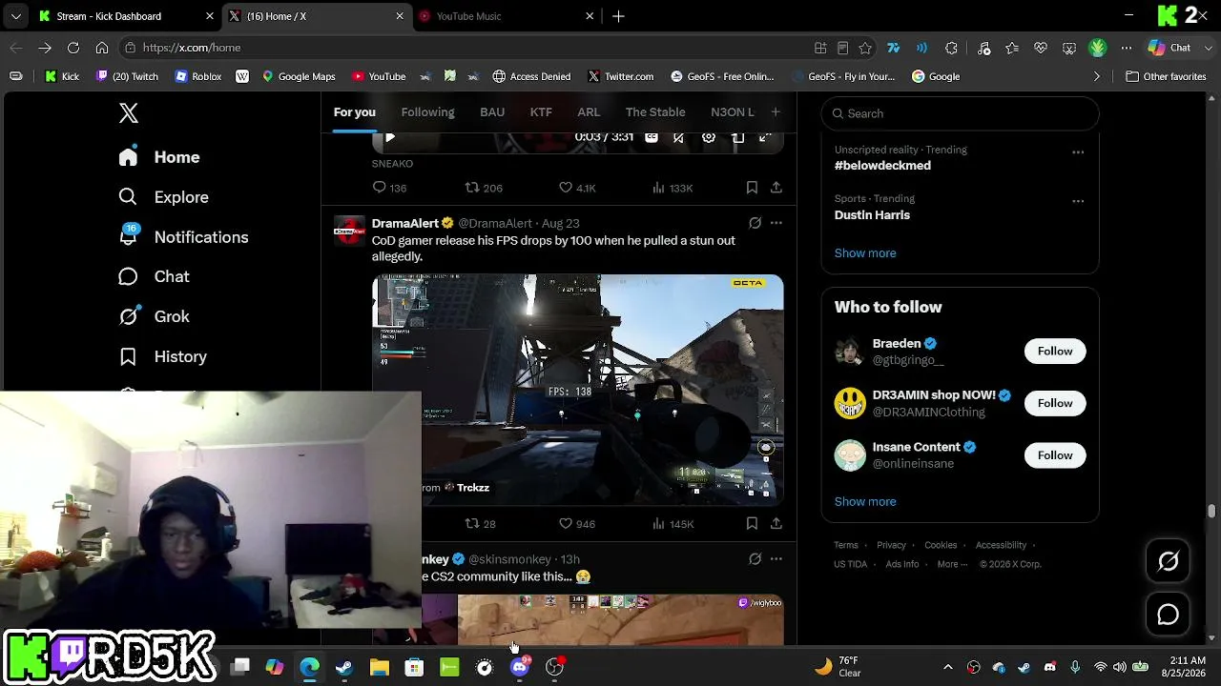Open the Privacy footer link
1221x686 pixels.
pos(891,545)
